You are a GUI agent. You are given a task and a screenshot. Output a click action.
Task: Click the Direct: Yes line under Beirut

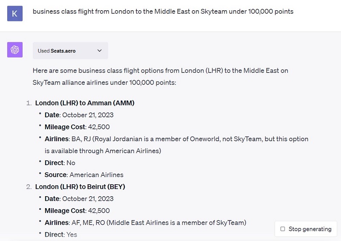(61, 235)
